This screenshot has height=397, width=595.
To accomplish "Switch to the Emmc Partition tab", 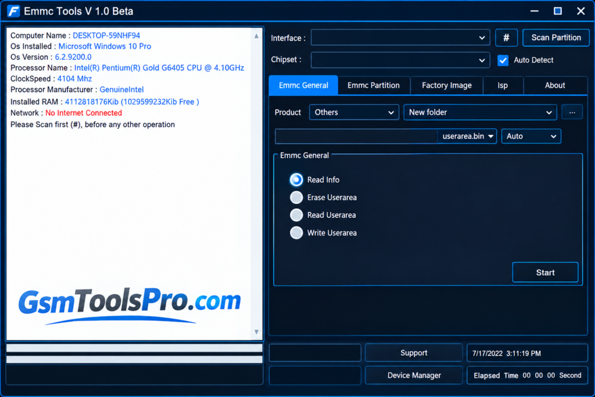I will [x=374, y=85].
